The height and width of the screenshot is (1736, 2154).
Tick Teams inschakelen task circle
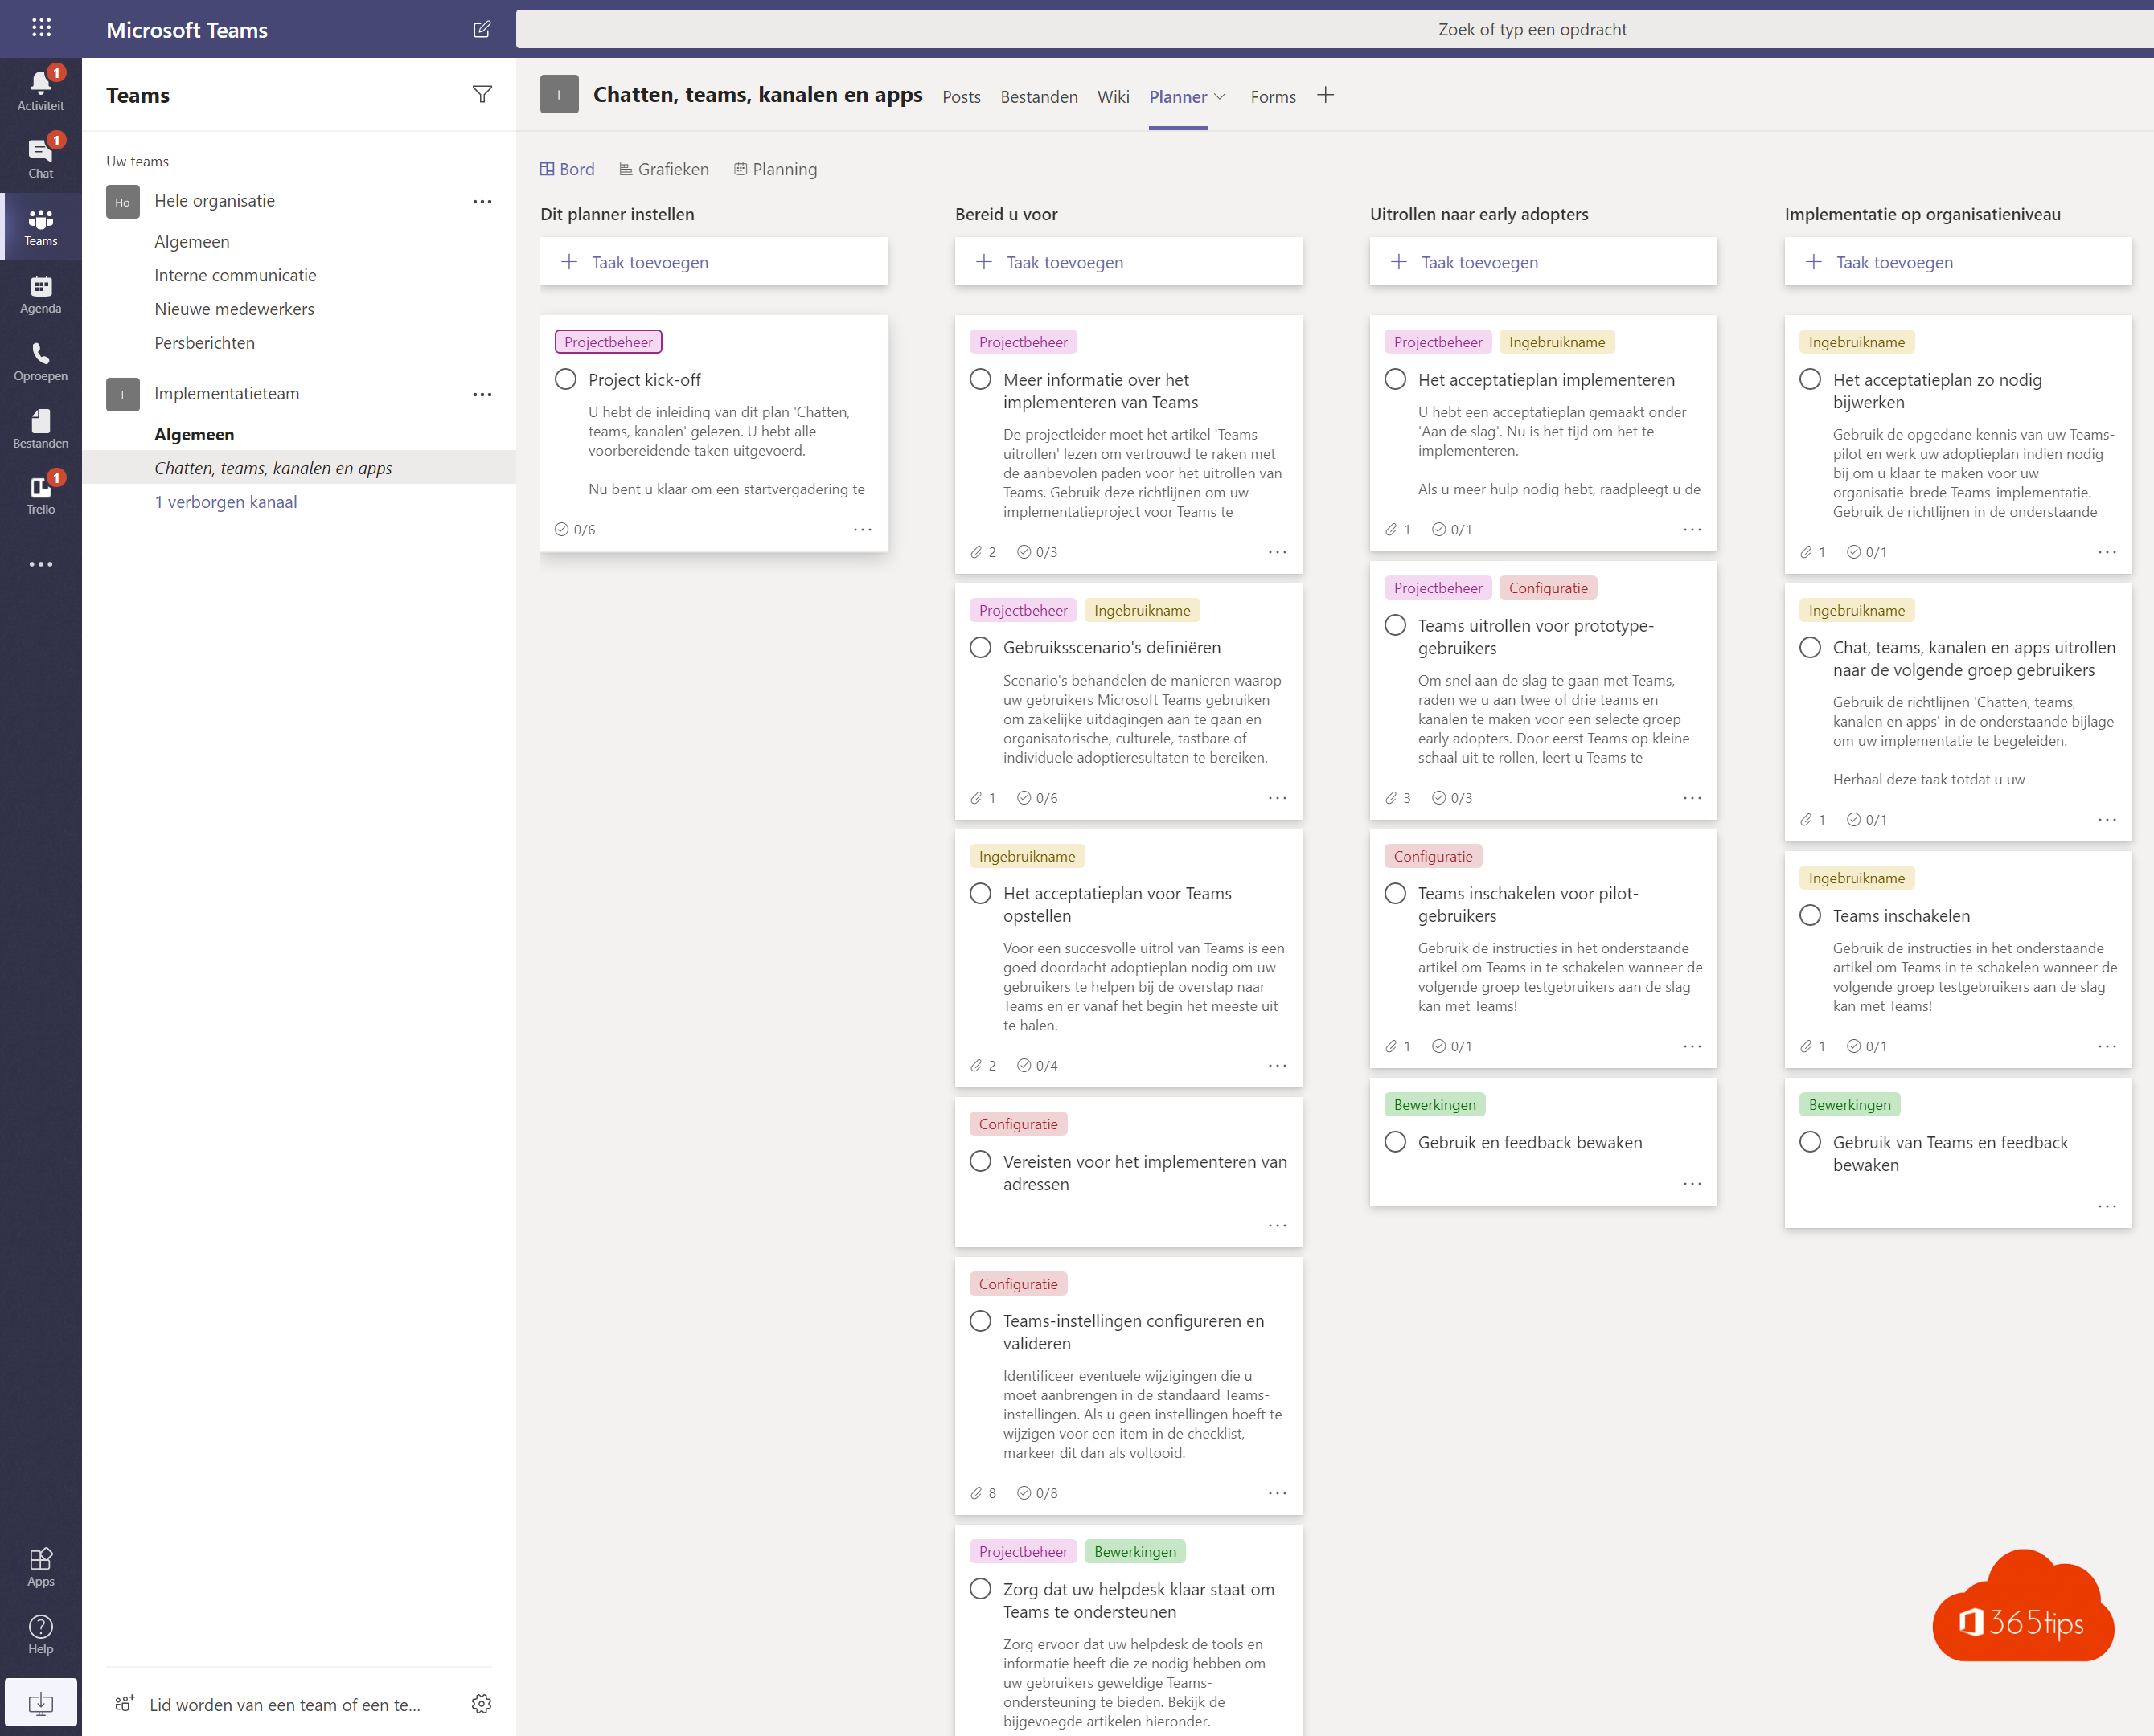(1810, 916)
